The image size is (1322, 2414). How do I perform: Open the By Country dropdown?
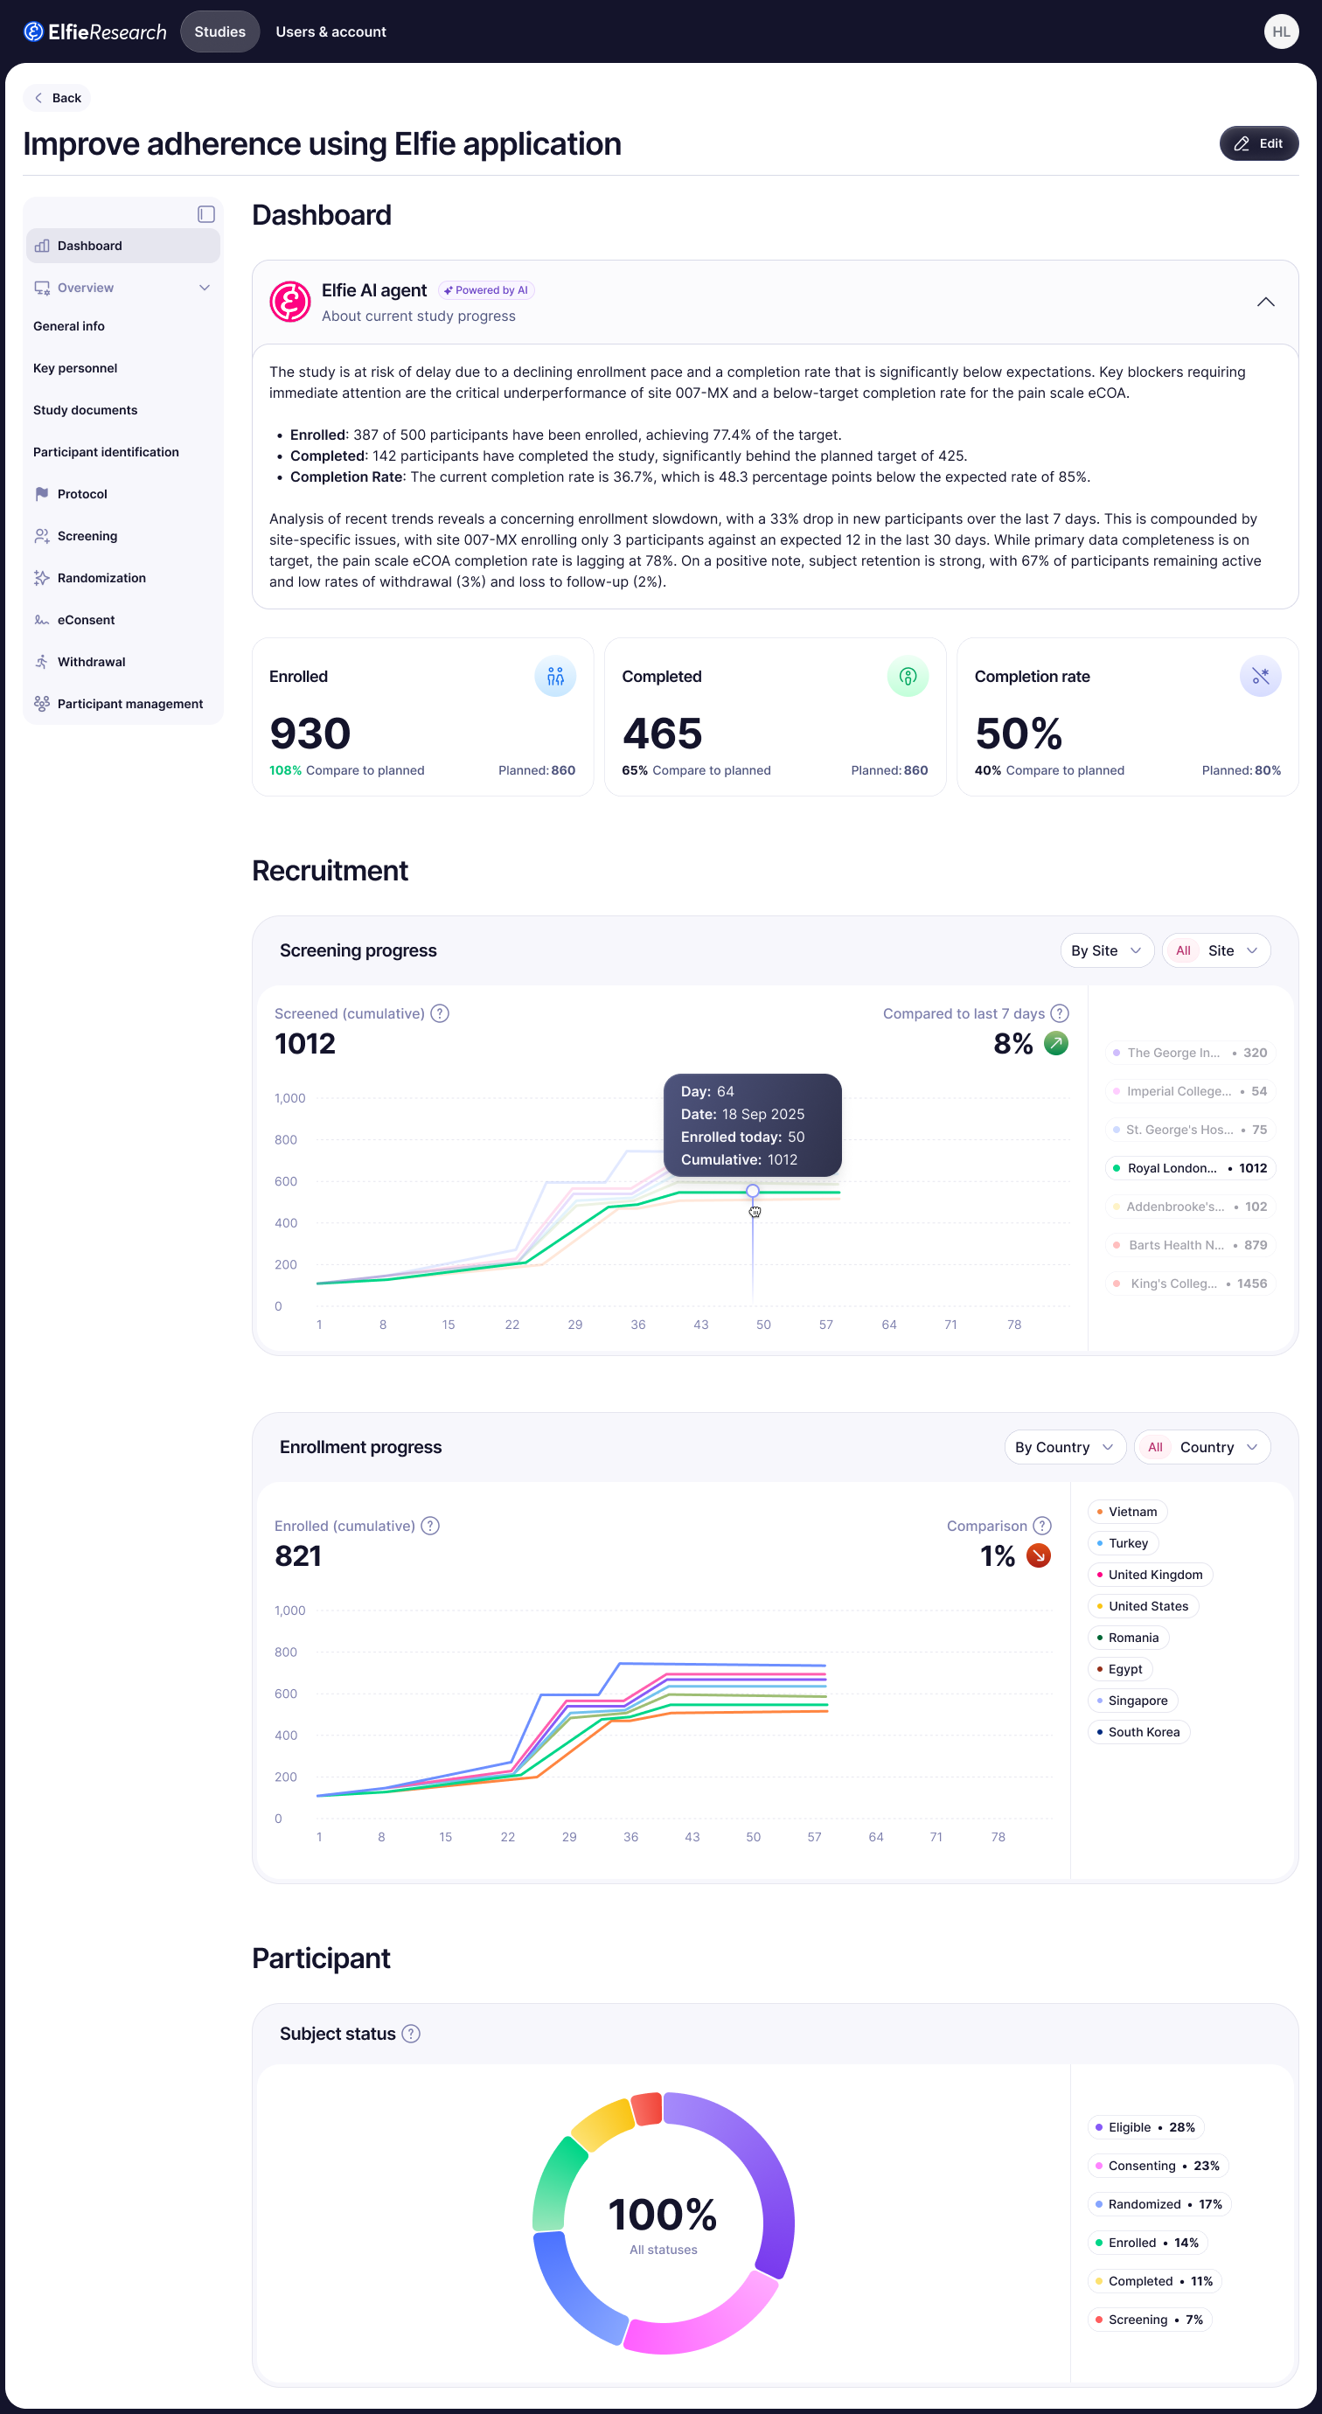tap(1064, 1447)
